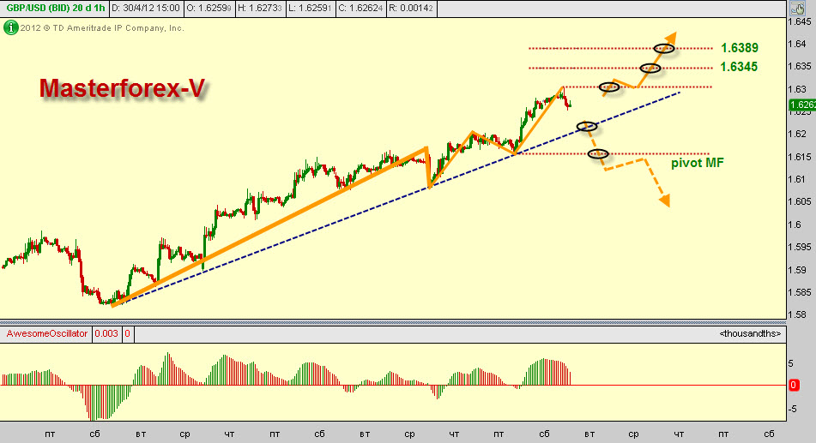Click the 1.6345 target level label
Viewport: 816px width, 443px height.
tap(739, 66)
